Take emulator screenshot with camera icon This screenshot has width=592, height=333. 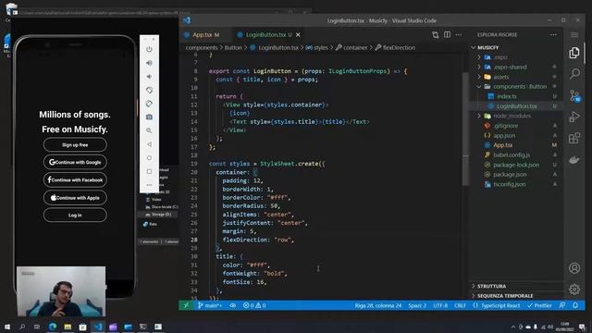point(149,117)
